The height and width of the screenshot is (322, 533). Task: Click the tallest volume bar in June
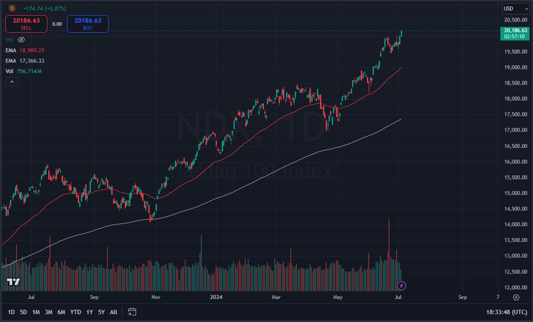pyautogui.click(x=389, y=255)
